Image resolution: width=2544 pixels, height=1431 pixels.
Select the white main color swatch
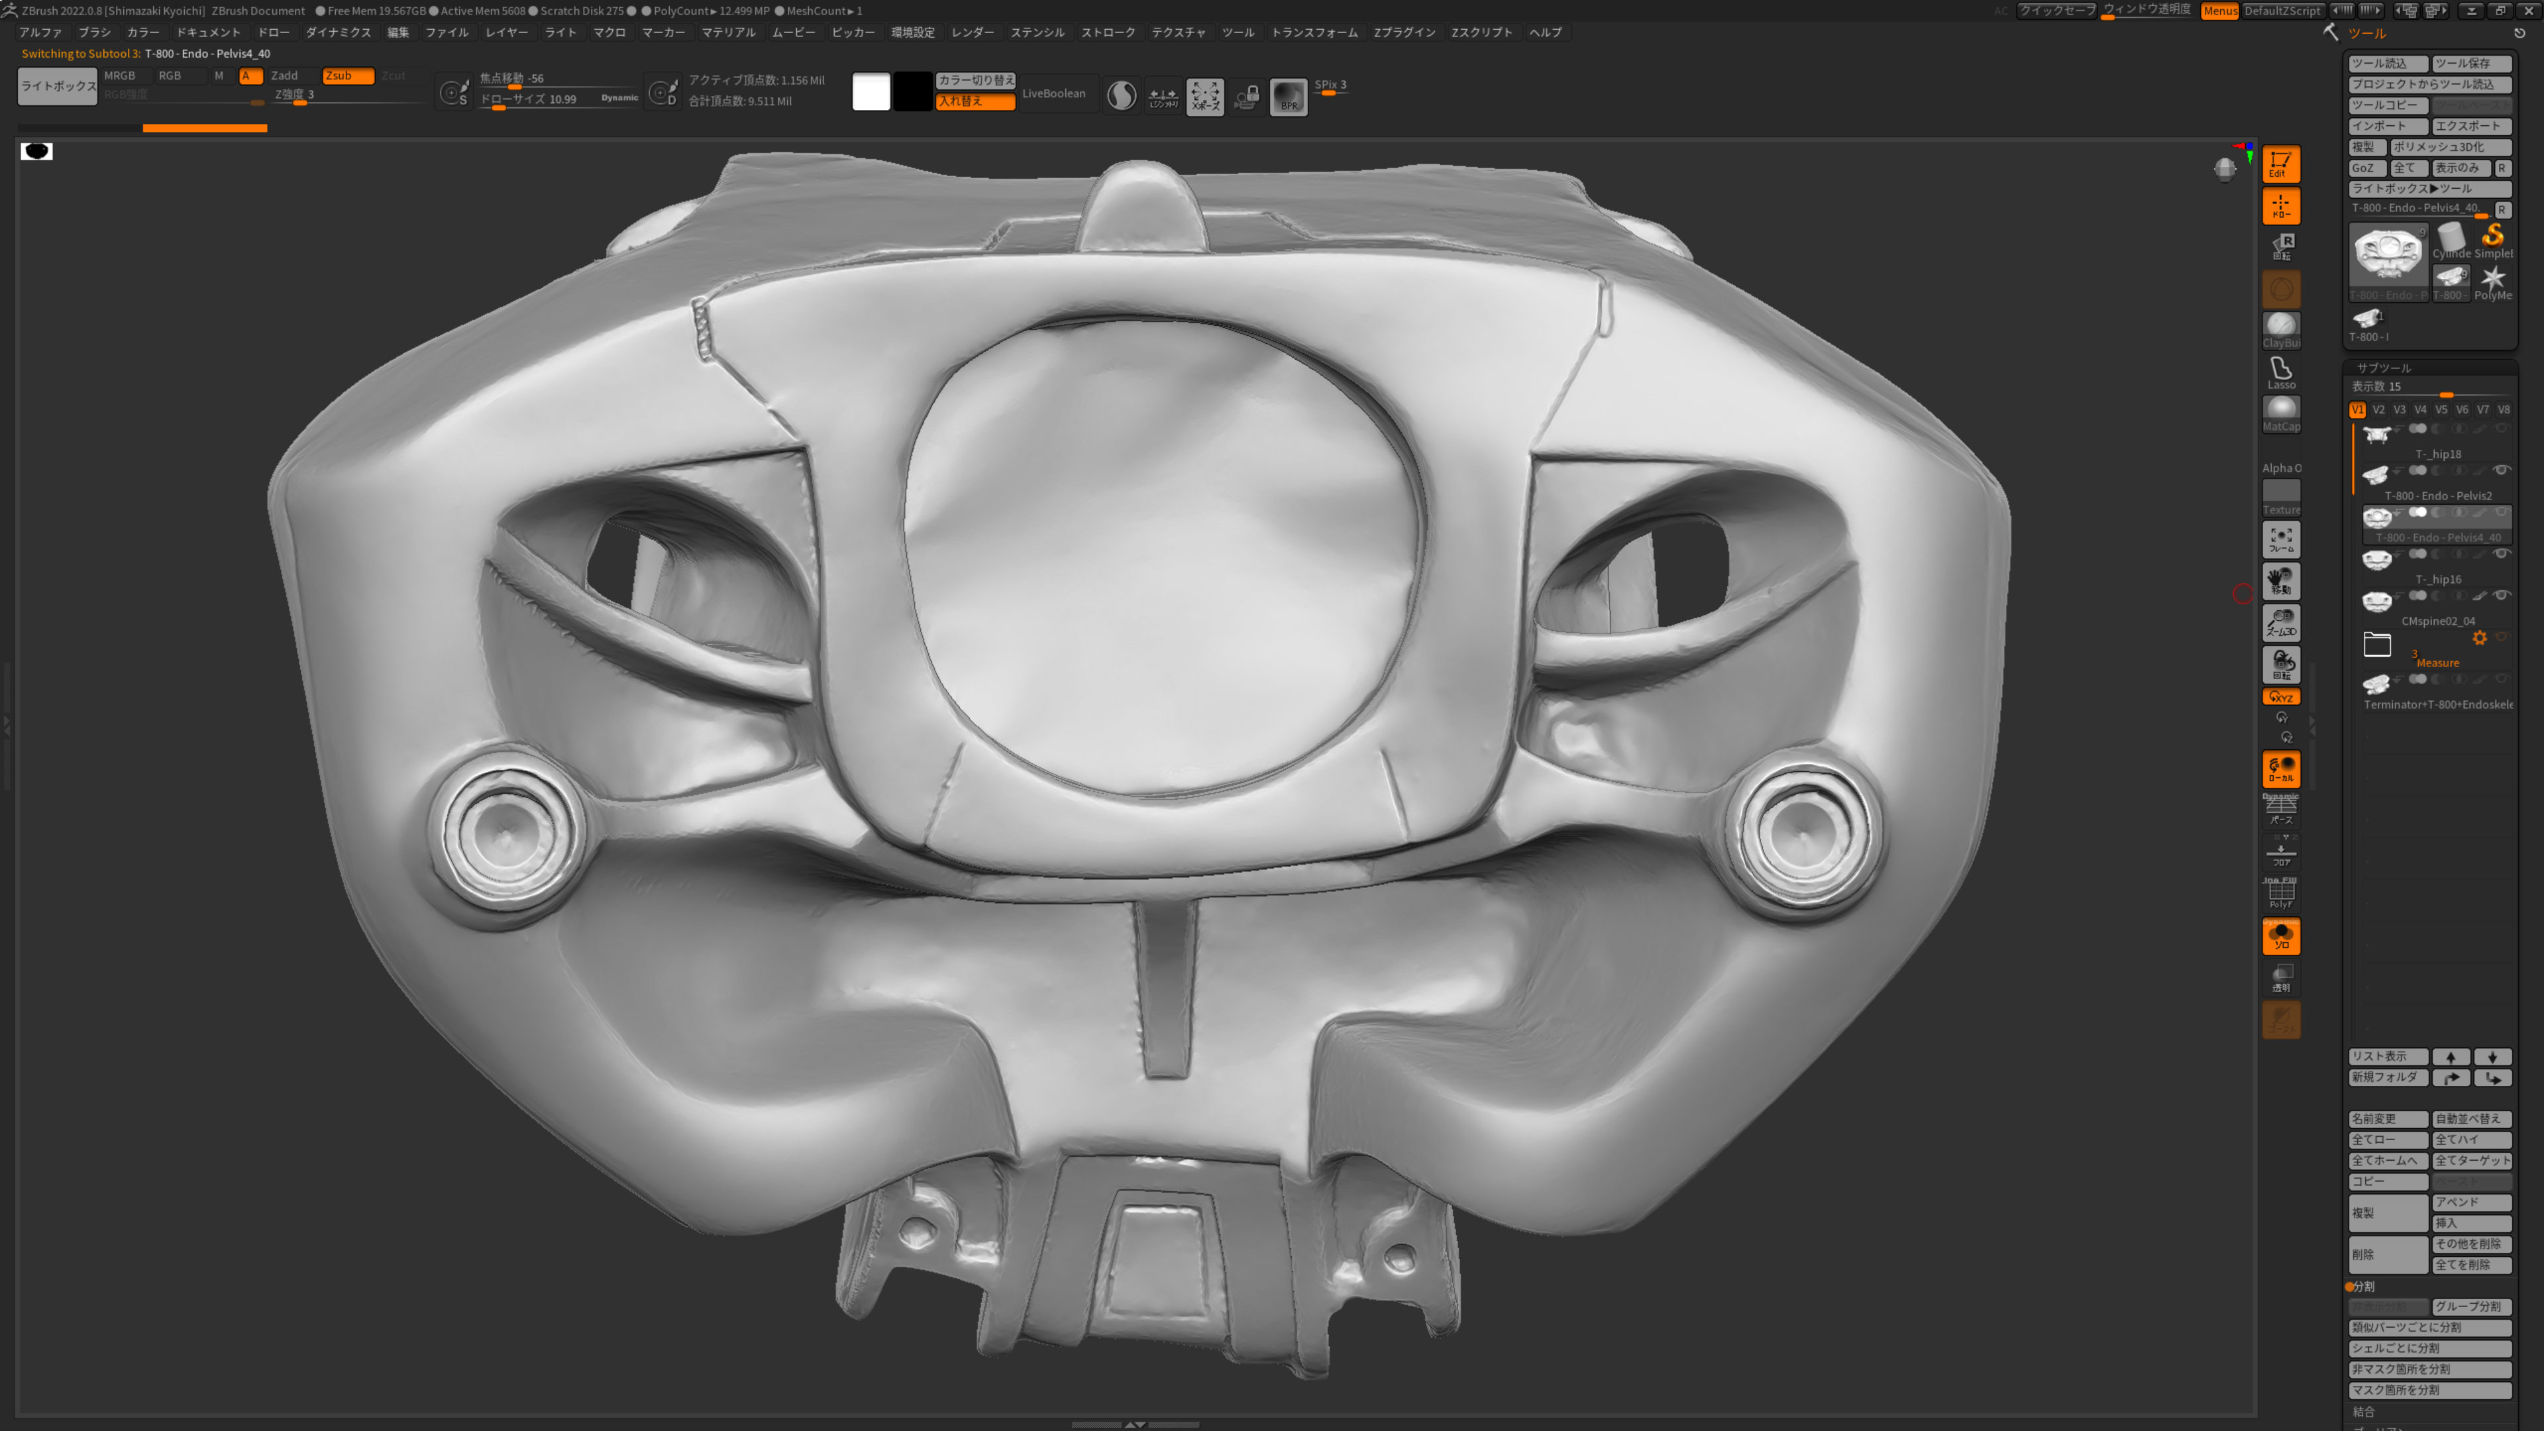pyautogui.click(x=871, y=92)
